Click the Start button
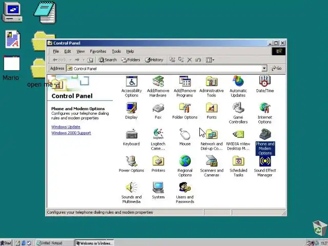This screenshot has width=328, height=246. (x=6, y=243)
